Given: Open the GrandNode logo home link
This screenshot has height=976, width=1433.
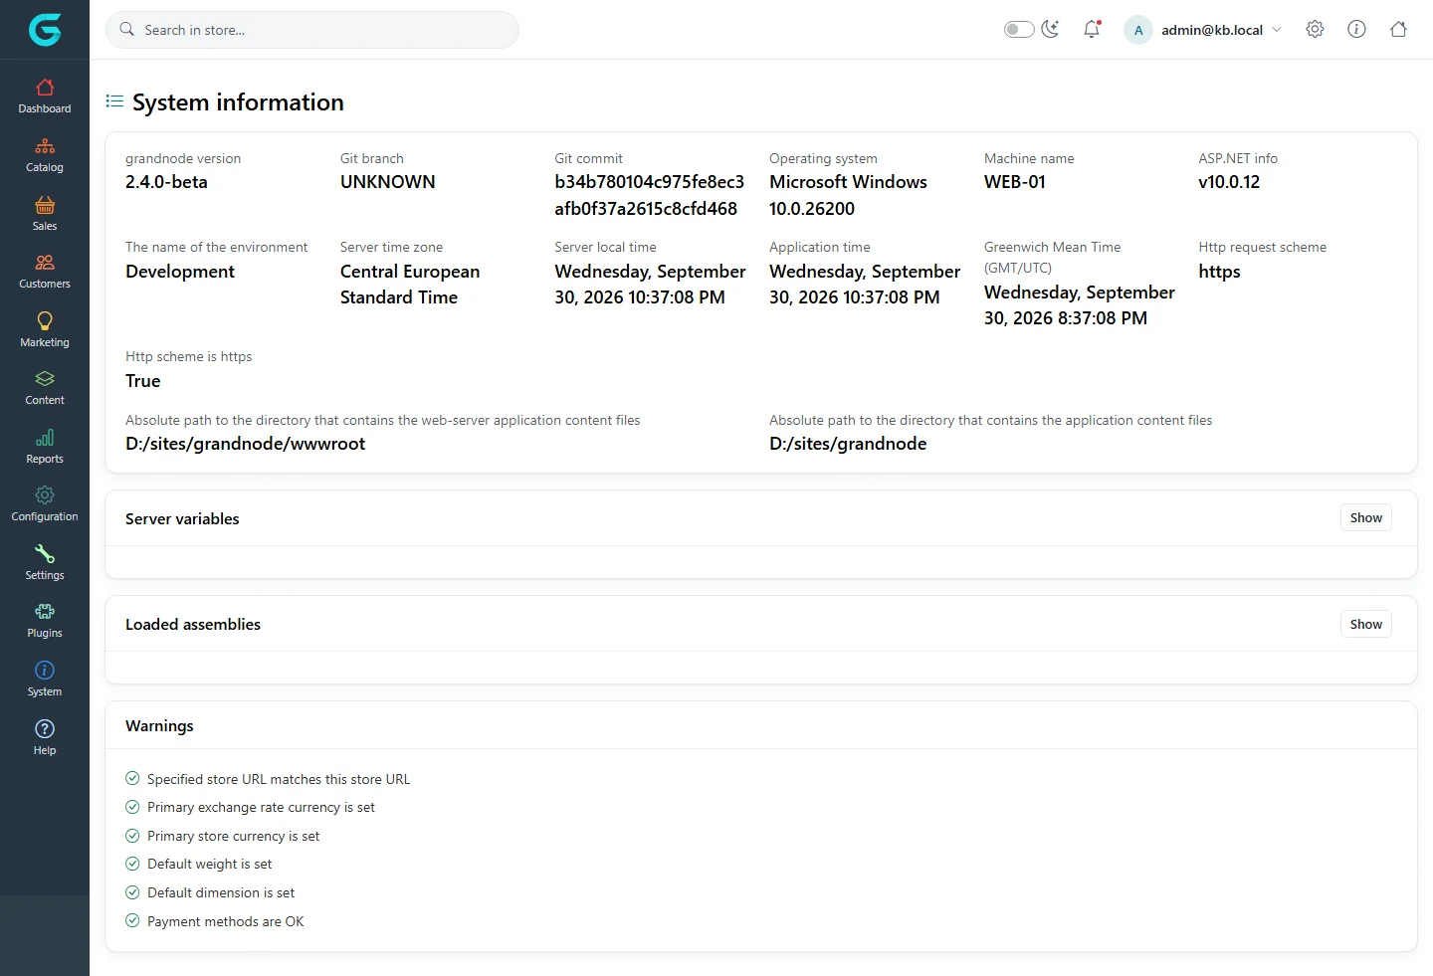Looking at the screenshot, I should [x=45, y=30].
